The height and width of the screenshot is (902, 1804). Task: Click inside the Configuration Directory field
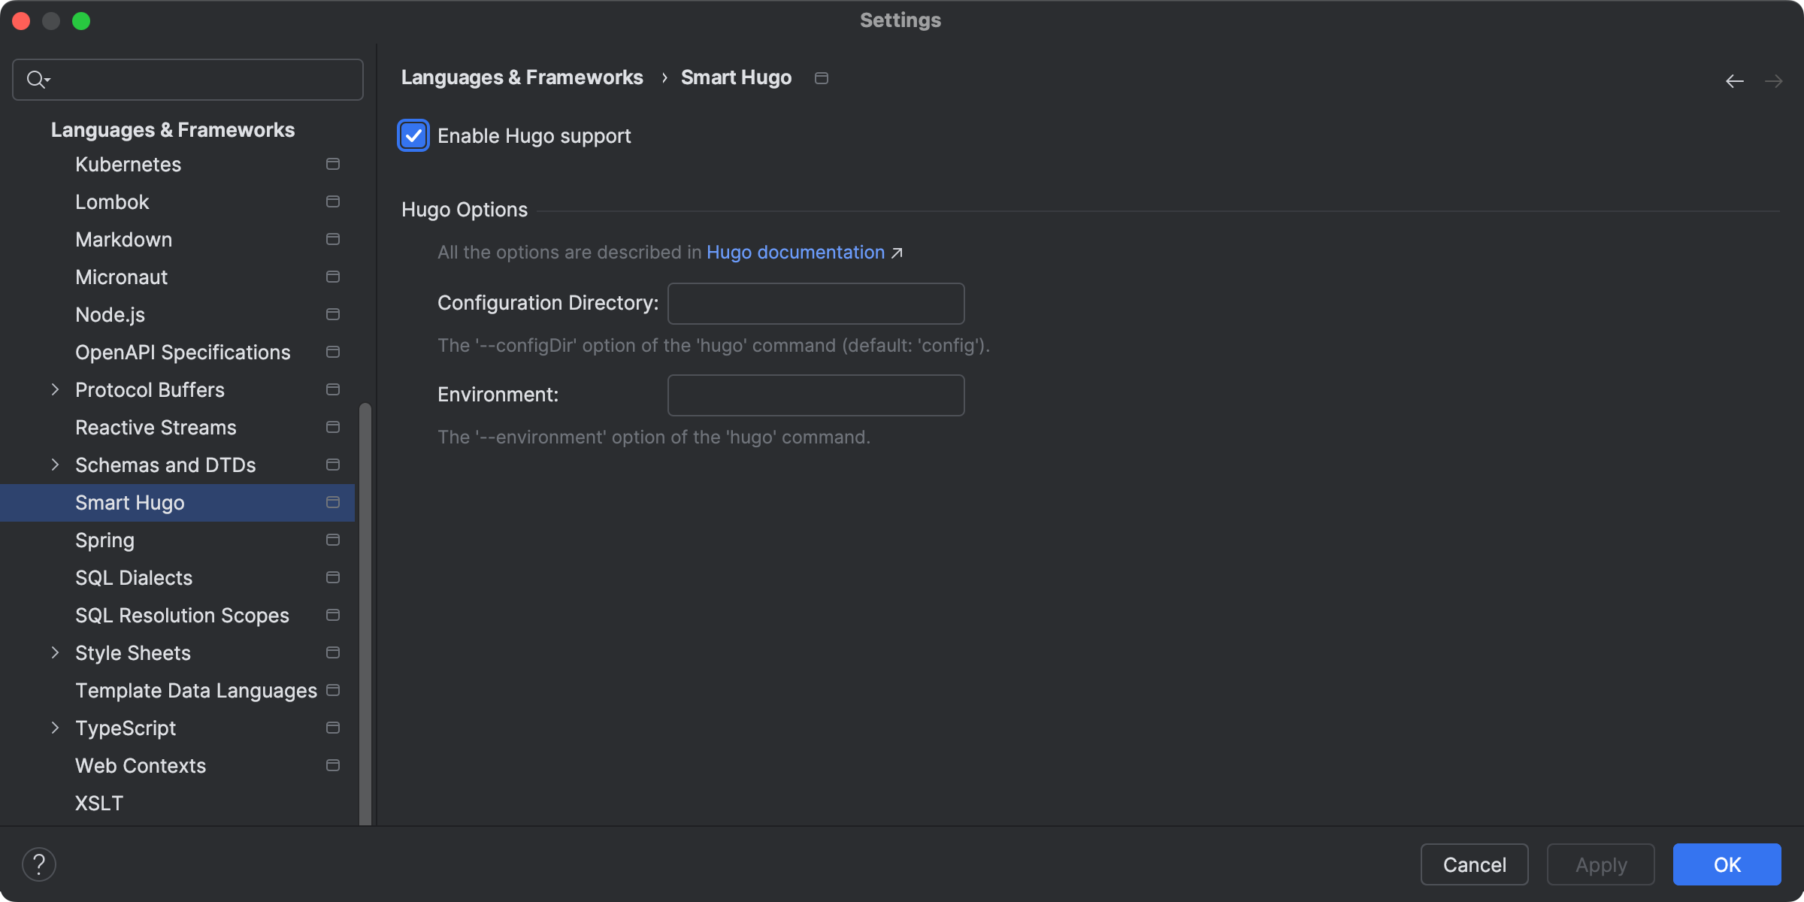pos(817,303)
